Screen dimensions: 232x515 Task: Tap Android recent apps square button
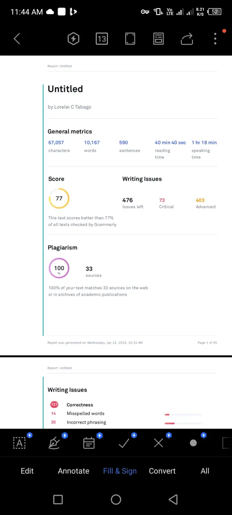pyautogui.click(x=58, y=499)
